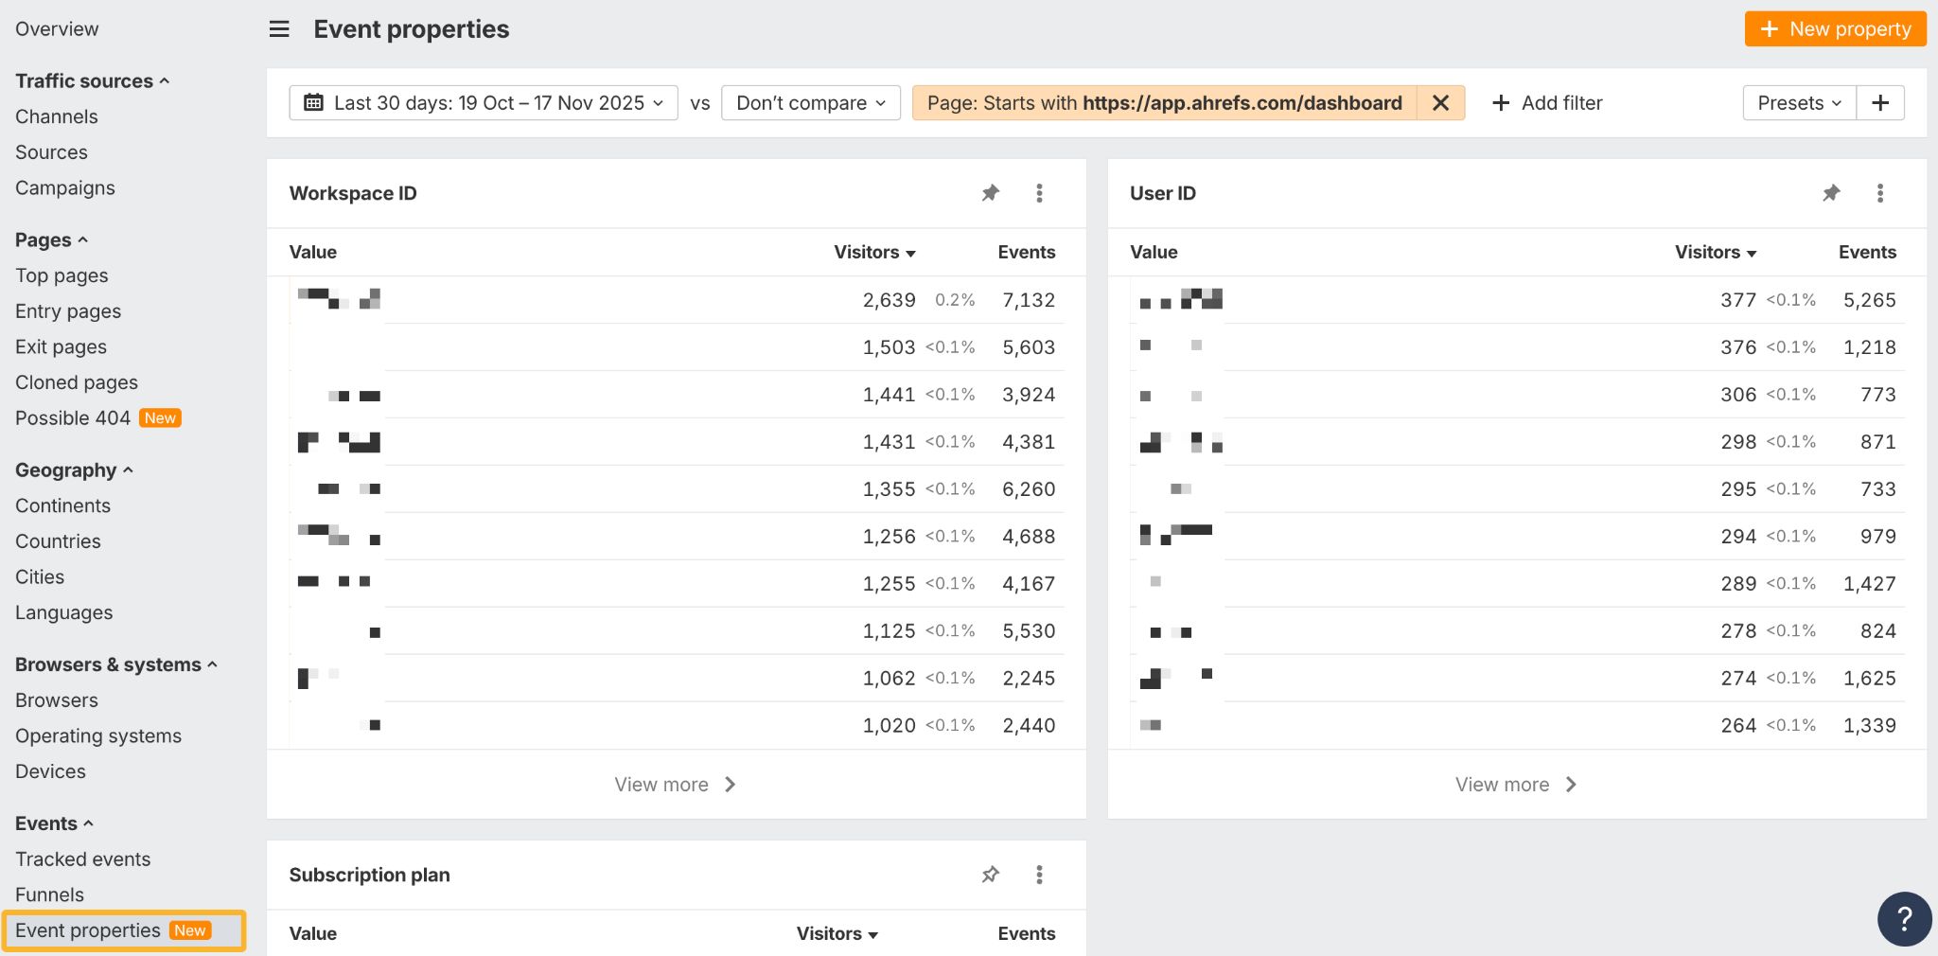Pin the Subscription plan panel
Image resolution: width=1938 pixels, height=956 pixels.
[990, 875]
